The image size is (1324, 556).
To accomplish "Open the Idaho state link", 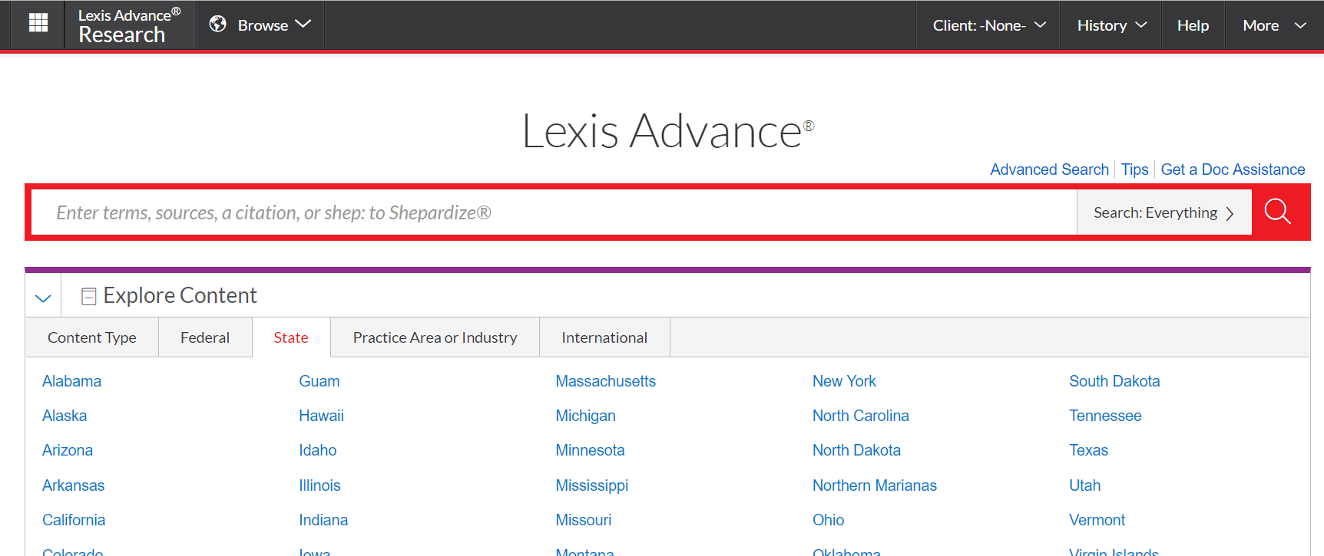I will 317,450.
